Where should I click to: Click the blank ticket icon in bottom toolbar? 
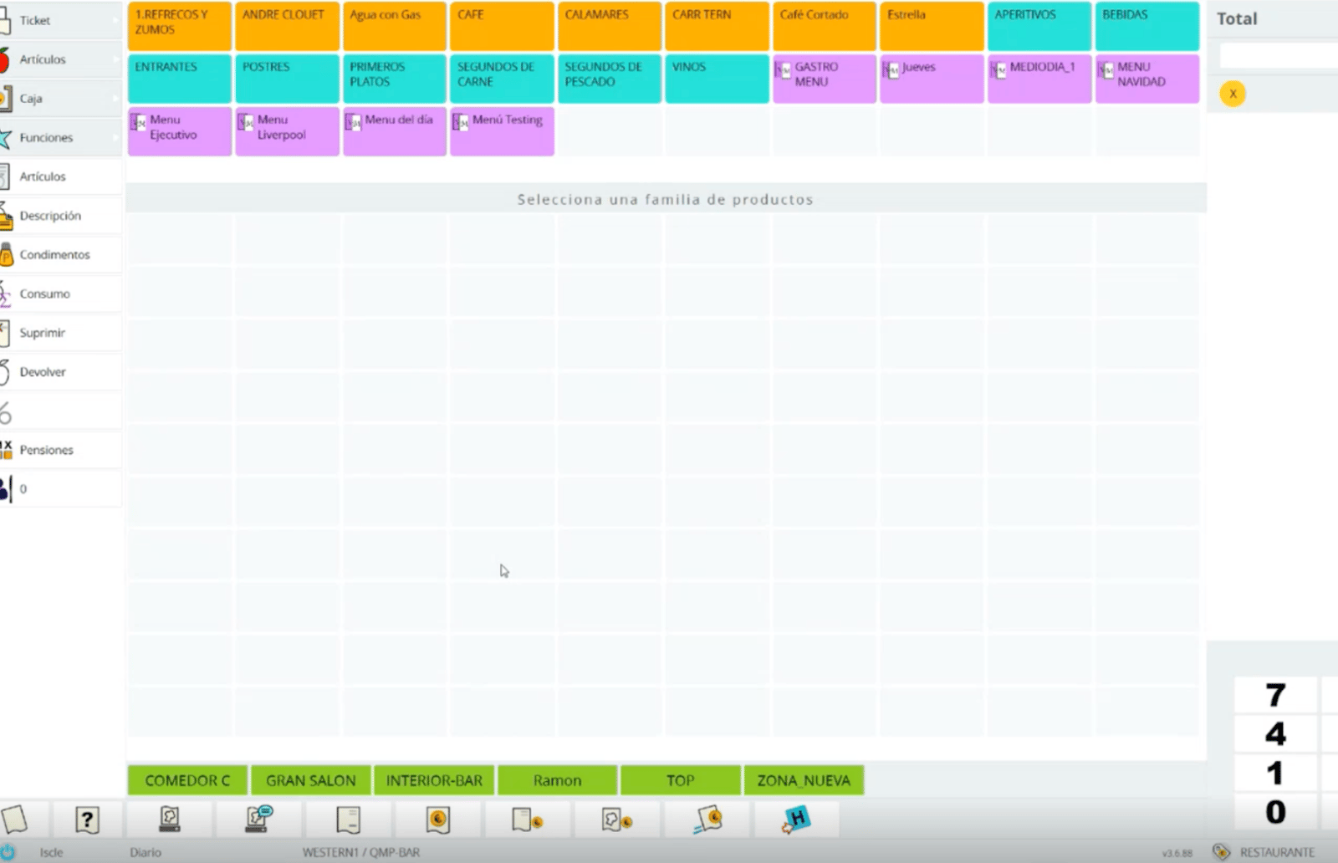14,820
